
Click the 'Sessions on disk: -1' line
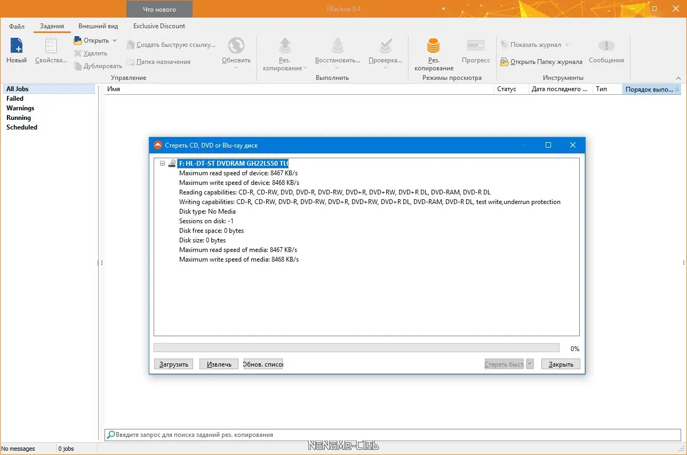(206, 221)
